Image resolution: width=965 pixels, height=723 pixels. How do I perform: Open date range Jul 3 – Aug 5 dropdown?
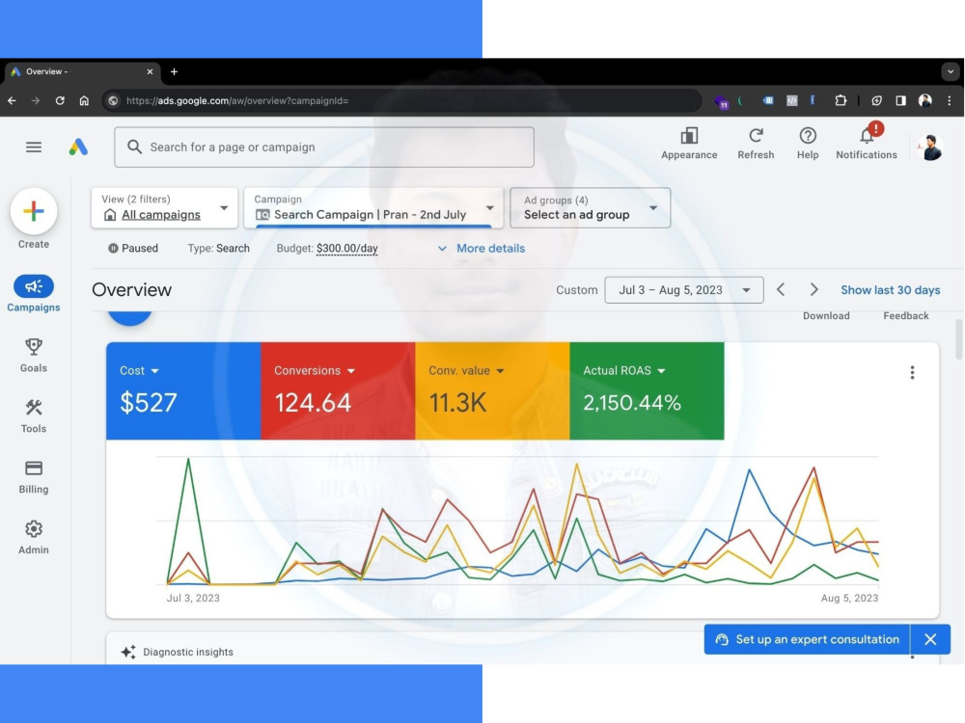click(684, 289)
